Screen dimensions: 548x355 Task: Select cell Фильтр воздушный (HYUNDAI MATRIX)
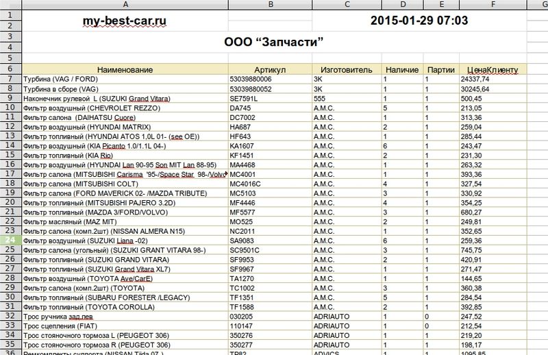coord(125,127)
